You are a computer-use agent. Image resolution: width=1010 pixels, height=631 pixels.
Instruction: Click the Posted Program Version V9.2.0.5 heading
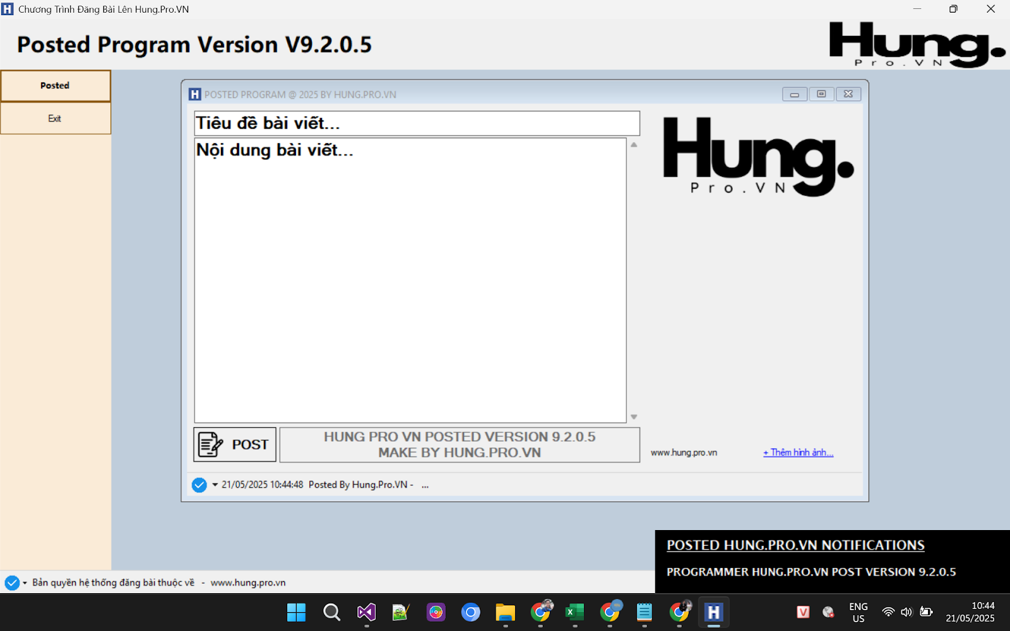coord(194,45)
